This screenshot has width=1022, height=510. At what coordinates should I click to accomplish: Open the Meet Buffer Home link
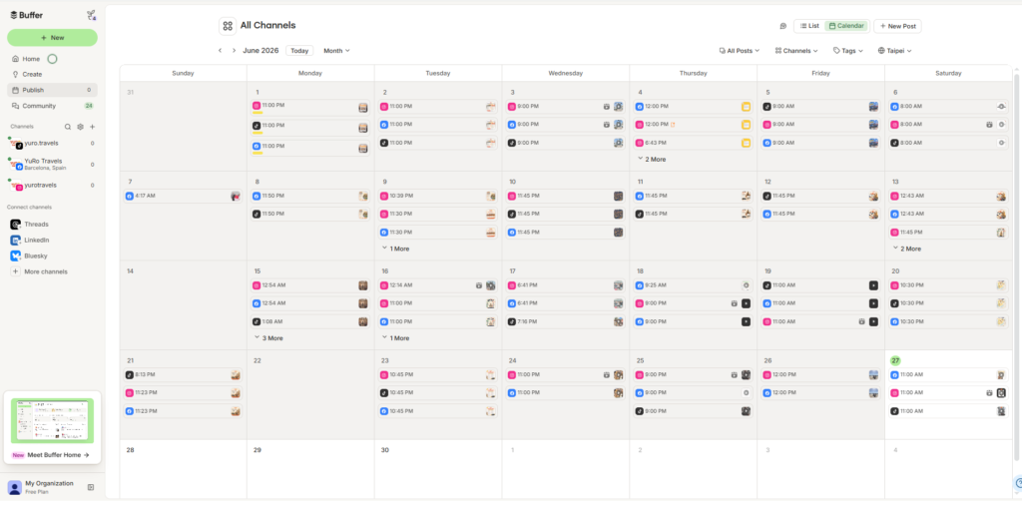pyautogui.click(x=52, y=454)
